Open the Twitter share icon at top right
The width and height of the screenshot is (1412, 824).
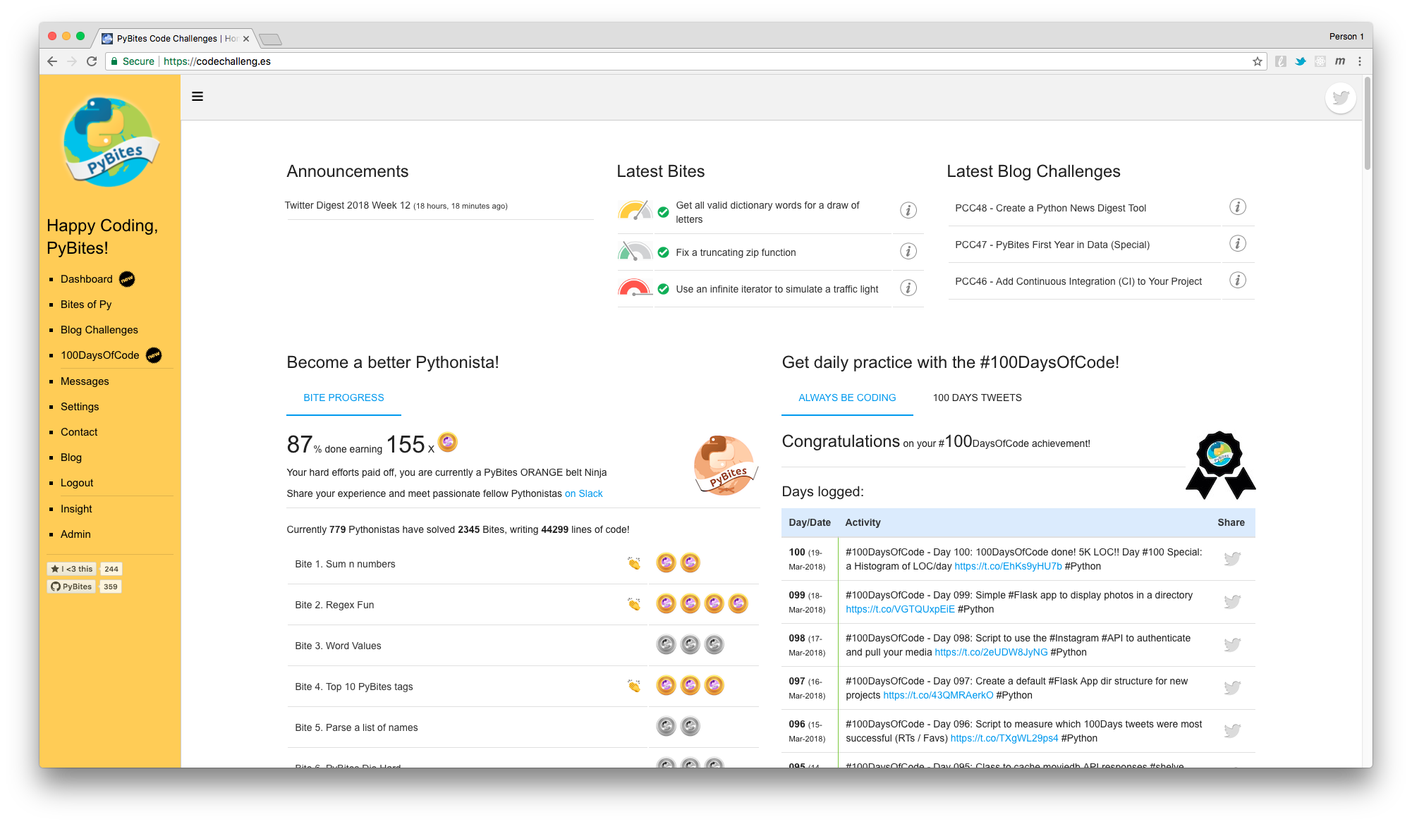[1340, 98]
